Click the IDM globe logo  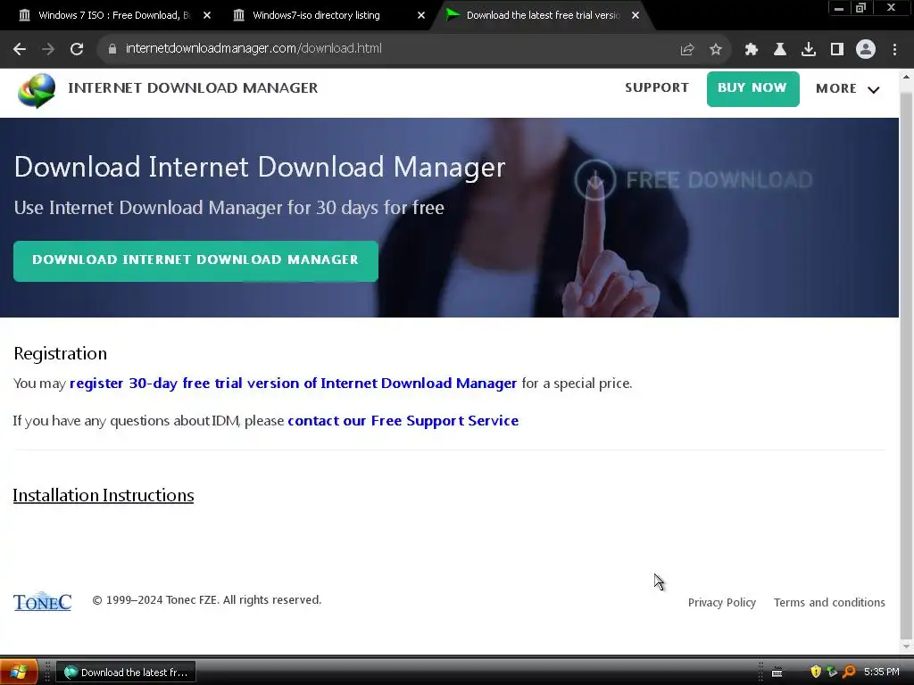36,90
